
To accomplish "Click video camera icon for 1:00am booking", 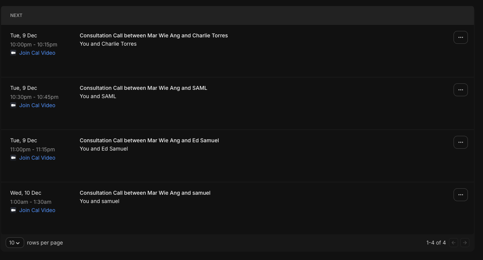I will [x=13, y=210].
